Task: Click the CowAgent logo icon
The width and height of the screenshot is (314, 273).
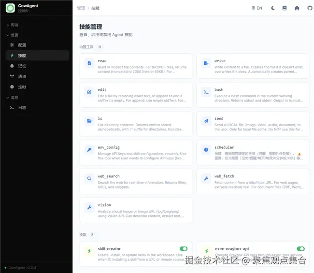Action: (x=10, y=8)
